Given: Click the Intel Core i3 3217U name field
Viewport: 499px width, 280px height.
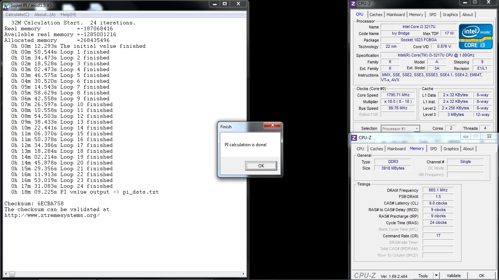Looking at the screenshot, I should [x=419, y=27].
